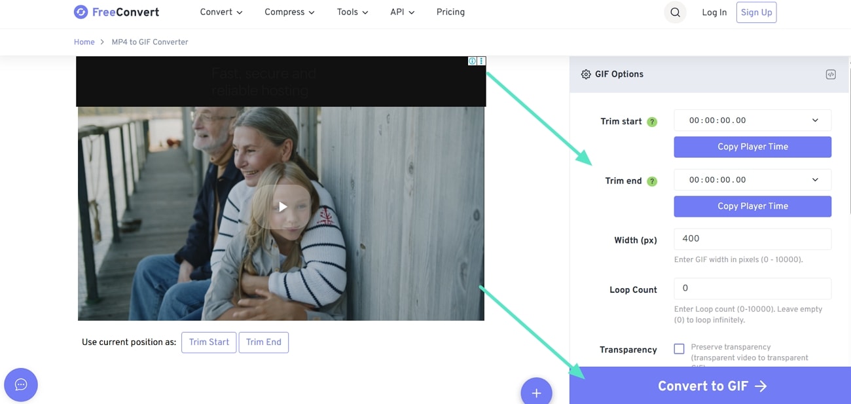
Task: Open the Tools menu
Action: (352, 12)
